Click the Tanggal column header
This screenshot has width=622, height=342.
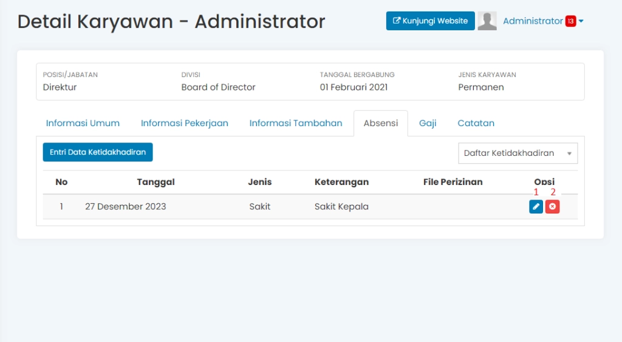pos(156,182)
